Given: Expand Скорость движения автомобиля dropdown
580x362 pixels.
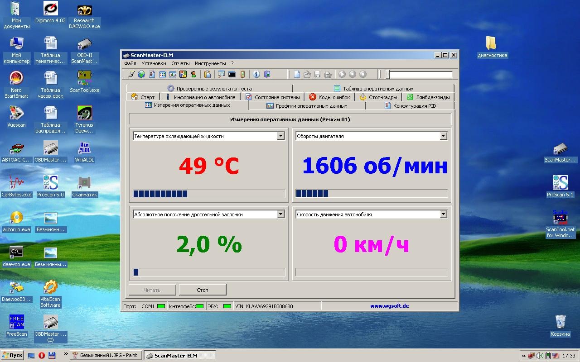Looking at the screenshot, I should (443, 214).
